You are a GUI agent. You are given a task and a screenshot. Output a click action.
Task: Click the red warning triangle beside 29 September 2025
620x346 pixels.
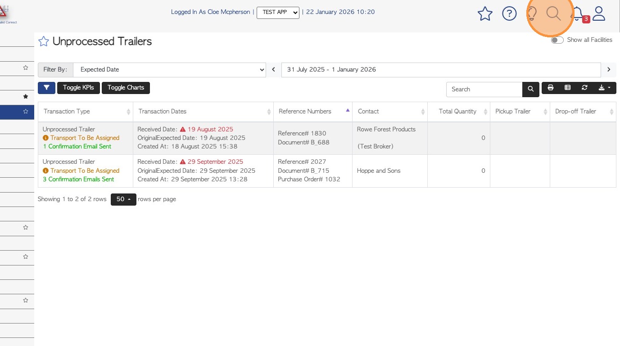coord(183,162)
